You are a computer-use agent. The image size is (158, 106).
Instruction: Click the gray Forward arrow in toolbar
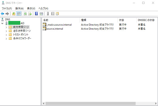point(7,14)
